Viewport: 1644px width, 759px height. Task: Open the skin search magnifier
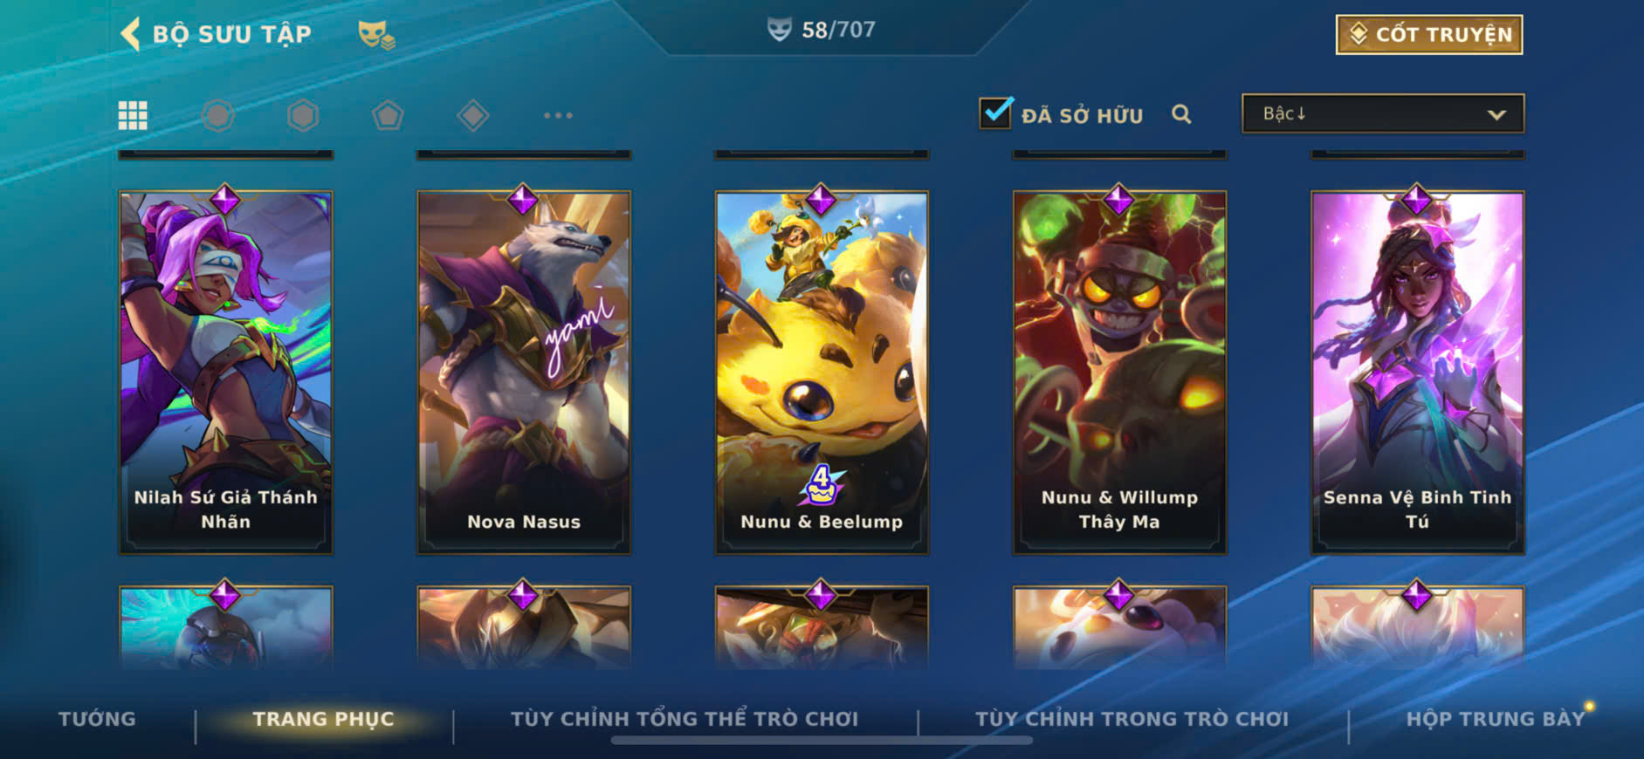pos(1181,114)
